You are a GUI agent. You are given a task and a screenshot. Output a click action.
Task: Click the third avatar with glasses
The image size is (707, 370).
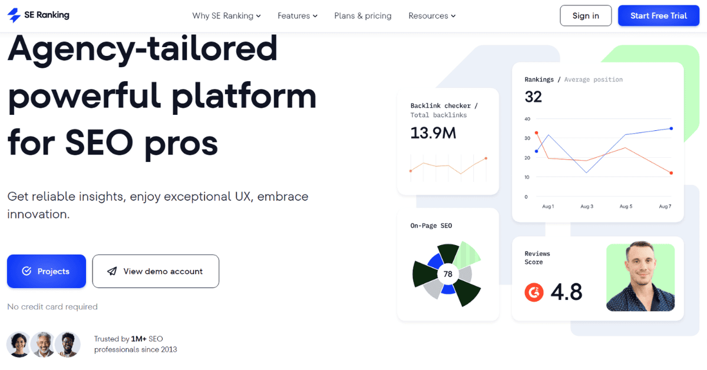[x=67, y=345]
